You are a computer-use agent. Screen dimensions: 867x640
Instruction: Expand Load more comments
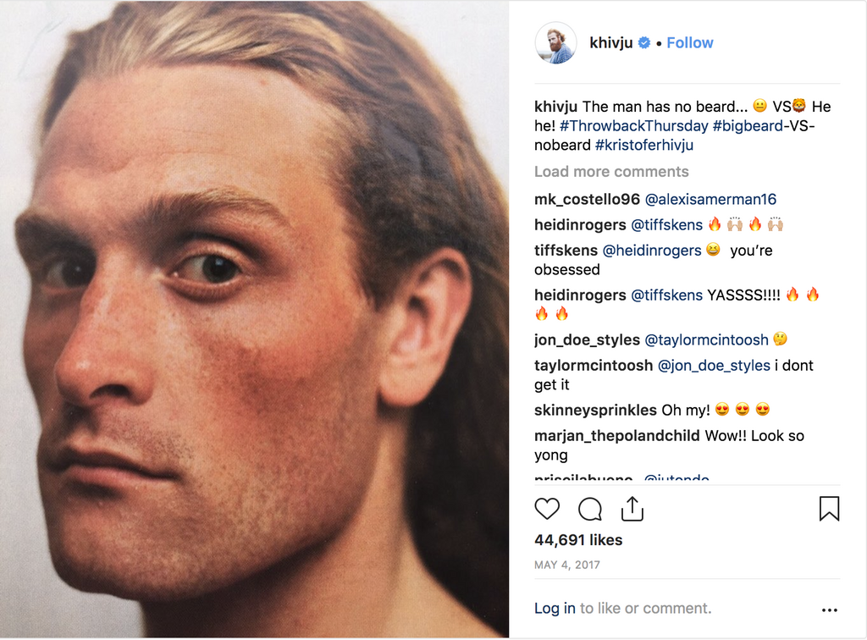point(611,172)
